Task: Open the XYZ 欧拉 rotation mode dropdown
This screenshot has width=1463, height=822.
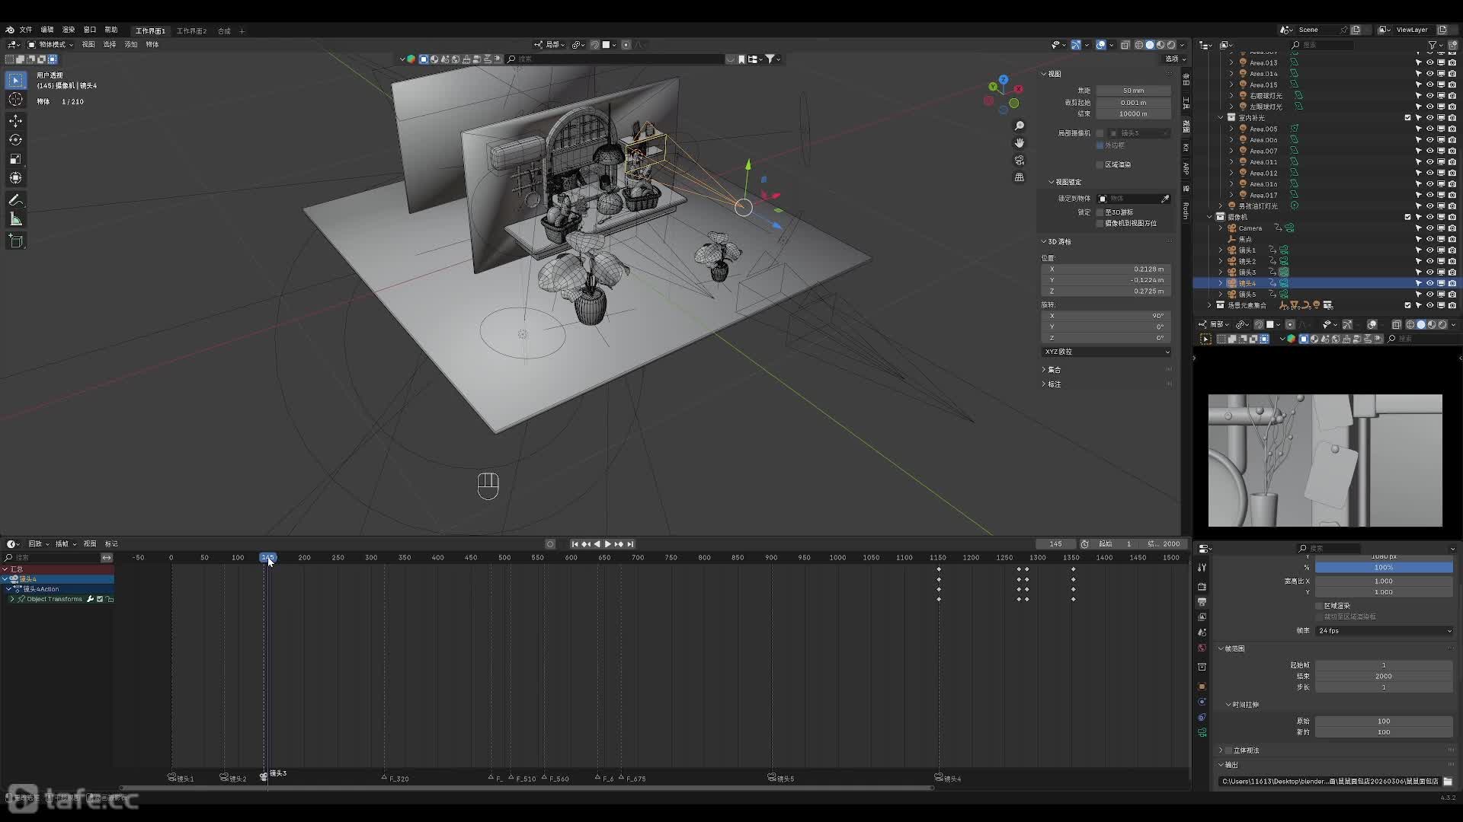Action: click(1106, 352)
